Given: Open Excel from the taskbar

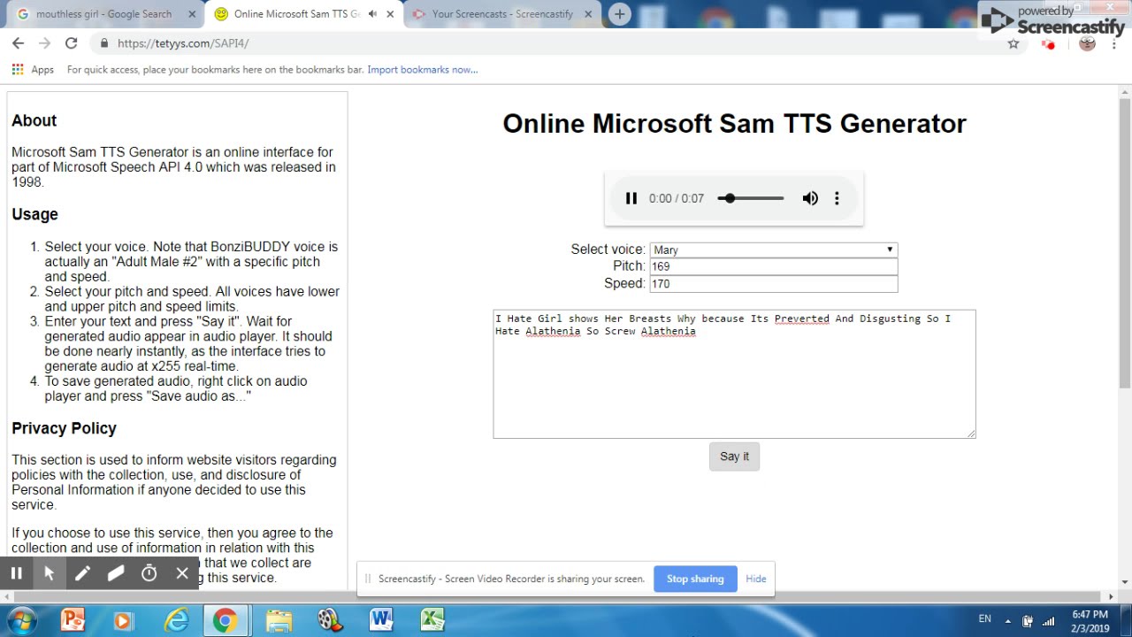Looking at the screenshot, I should pos(432,620).
